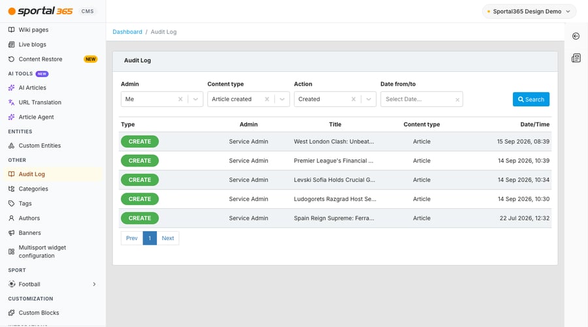Click the date '15 Sep 2026, 08:39'
The height and width of the screenshot is (327, 588).
(x=523, y=142)
